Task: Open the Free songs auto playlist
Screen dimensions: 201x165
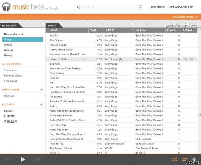Action: (10, 81)
